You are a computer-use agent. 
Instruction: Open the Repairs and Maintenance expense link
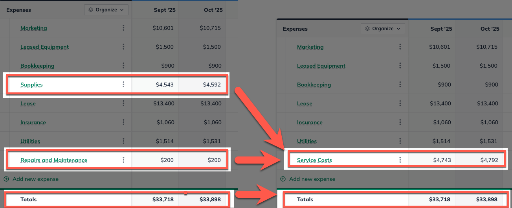tap(54, 160)
